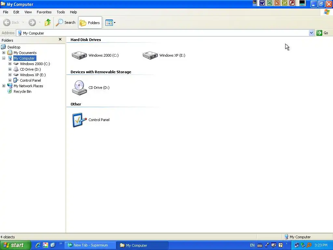Click the on-screen keyboard language bar icon
The height and width of the screenshot is (250, 333).
(x=260, y=245)
